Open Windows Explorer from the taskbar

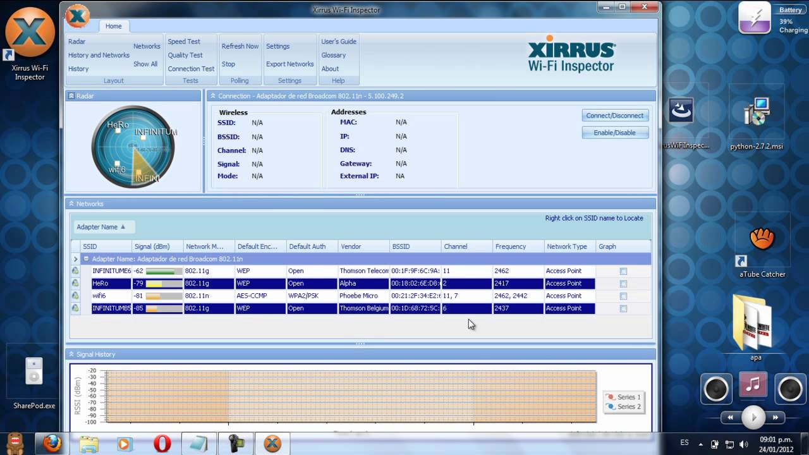click(88, 444)
